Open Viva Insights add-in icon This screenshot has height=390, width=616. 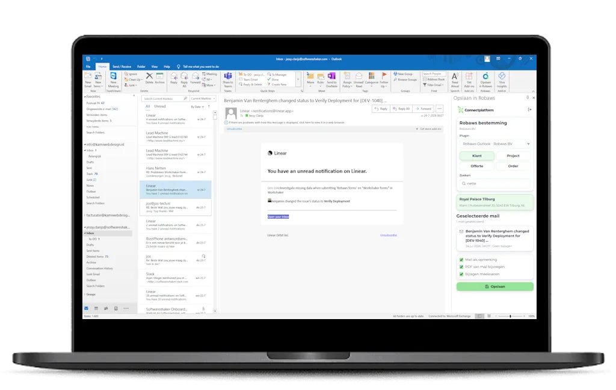coord(502,79)
